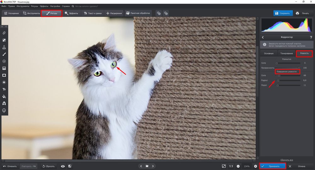Select the vignette tool icon
The image size is (315, 170).
4,75
